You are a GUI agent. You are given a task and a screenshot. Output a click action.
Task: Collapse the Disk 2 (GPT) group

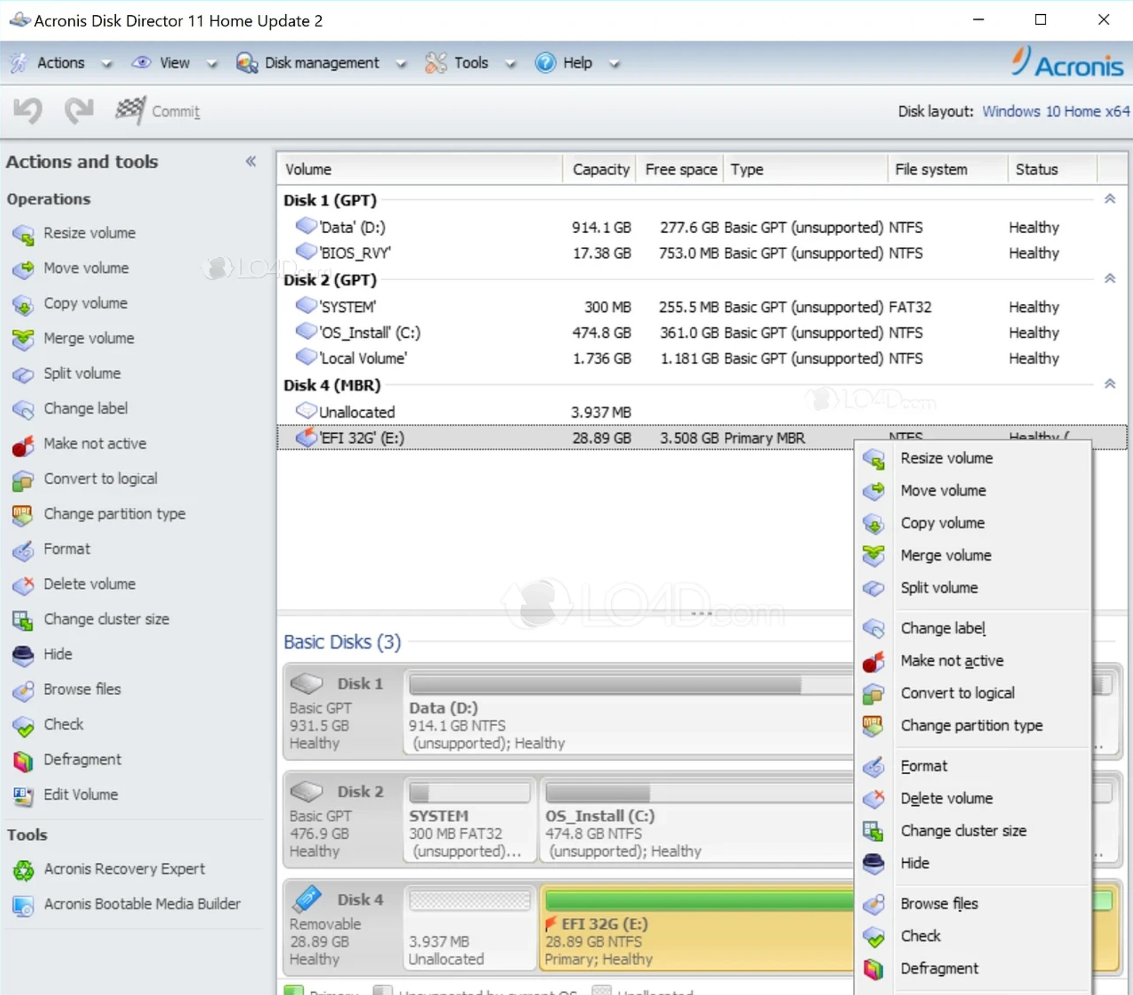point(1110,279)
